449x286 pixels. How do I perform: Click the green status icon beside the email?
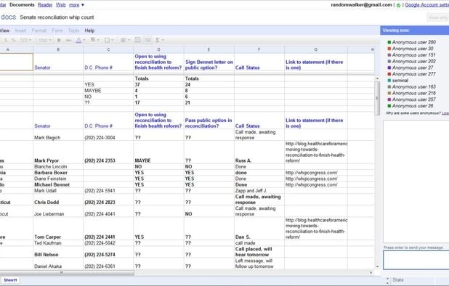(x=398, y=5)
